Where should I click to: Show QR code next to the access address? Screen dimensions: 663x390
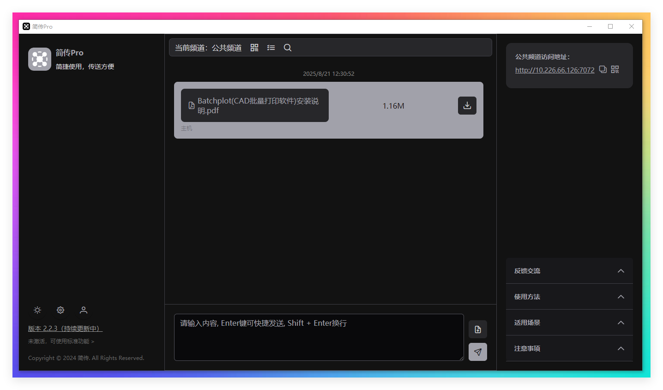tap(615, 69)
